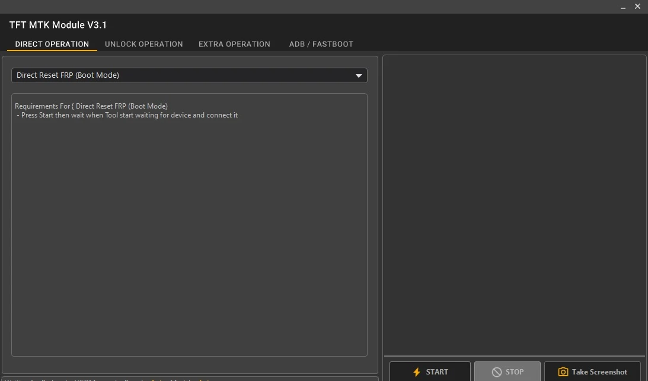Image resolution: width=648 pixels, height=381 pixels.
Task: Click the 'Requirements For { Direct Reset FRP' line
Action: (x=91, y=106)
